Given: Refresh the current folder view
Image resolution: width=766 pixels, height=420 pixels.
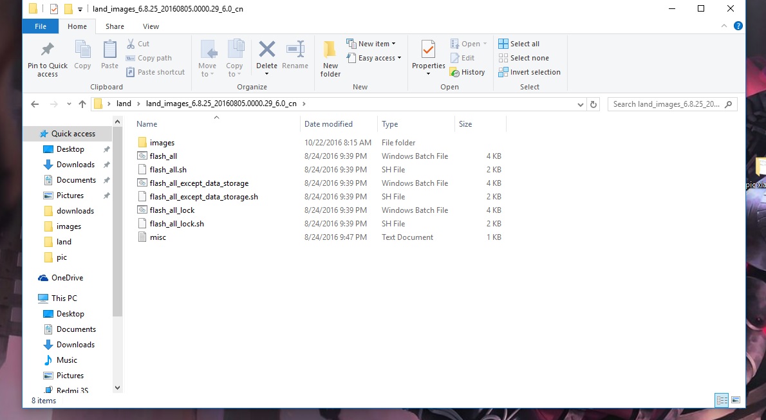Looking at the screenshot, I should (593, 104).
